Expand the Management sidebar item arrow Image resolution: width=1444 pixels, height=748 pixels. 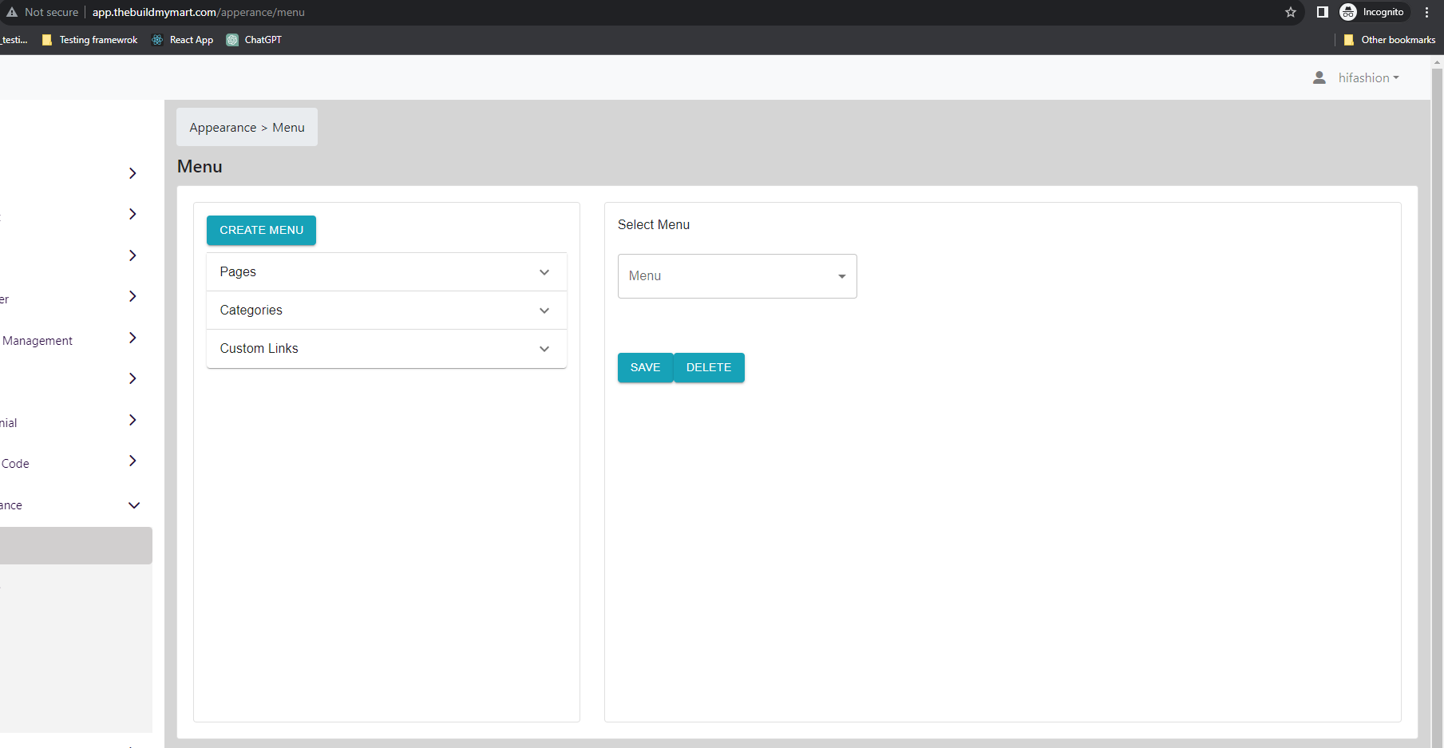133,338
